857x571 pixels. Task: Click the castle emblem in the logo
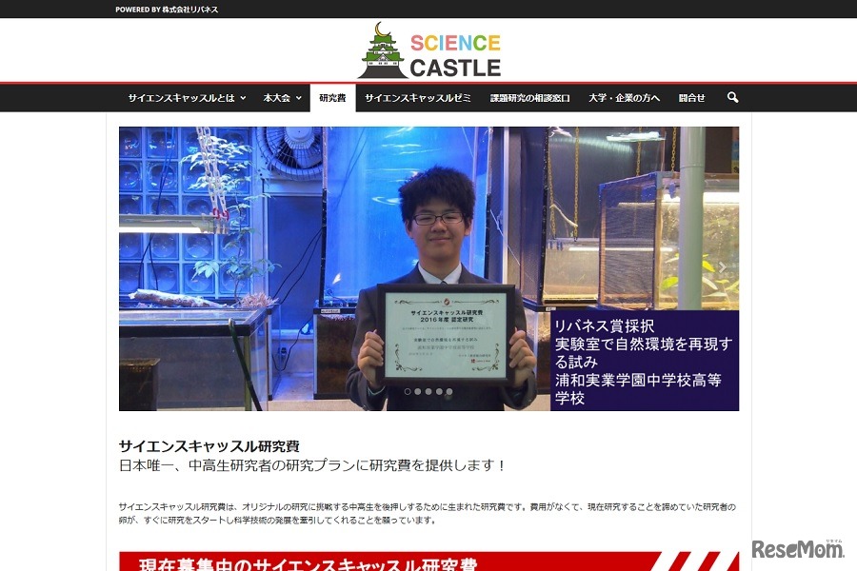click(381, 51)
